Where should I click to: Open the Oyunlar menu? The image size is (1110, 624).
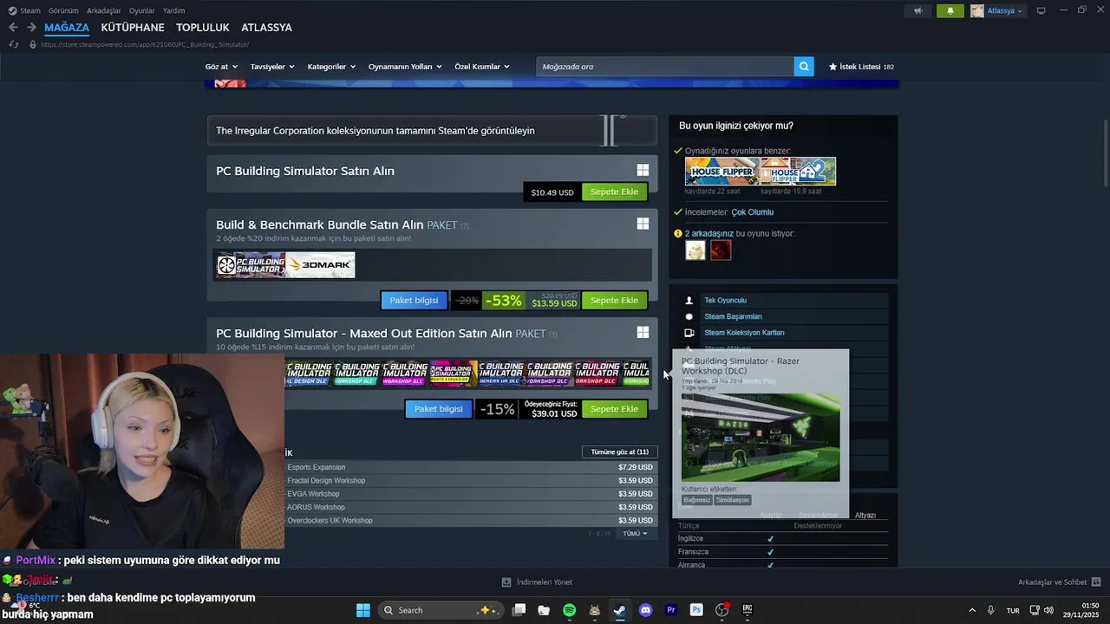142,10
